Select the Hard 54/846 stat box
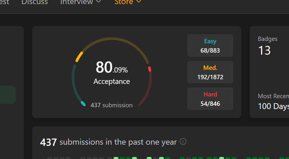289x159 pixels. click(x=210, y=99)
